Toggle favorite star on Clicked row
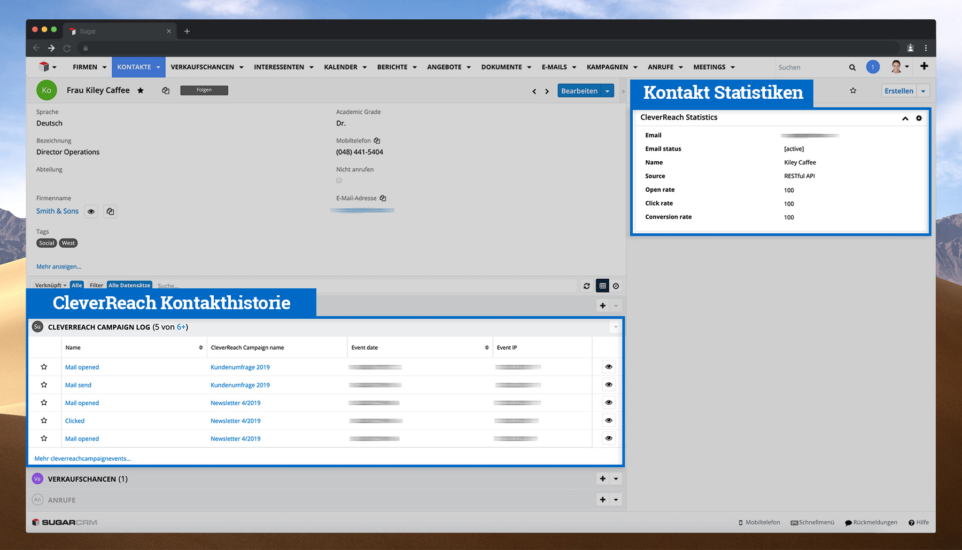962x550 pixels. 44,421
